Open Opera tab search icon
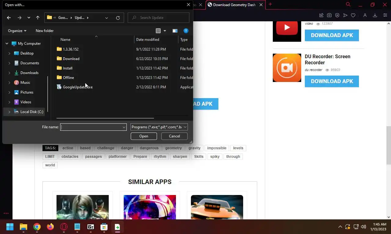391x234 pixels. click(348, 4)
